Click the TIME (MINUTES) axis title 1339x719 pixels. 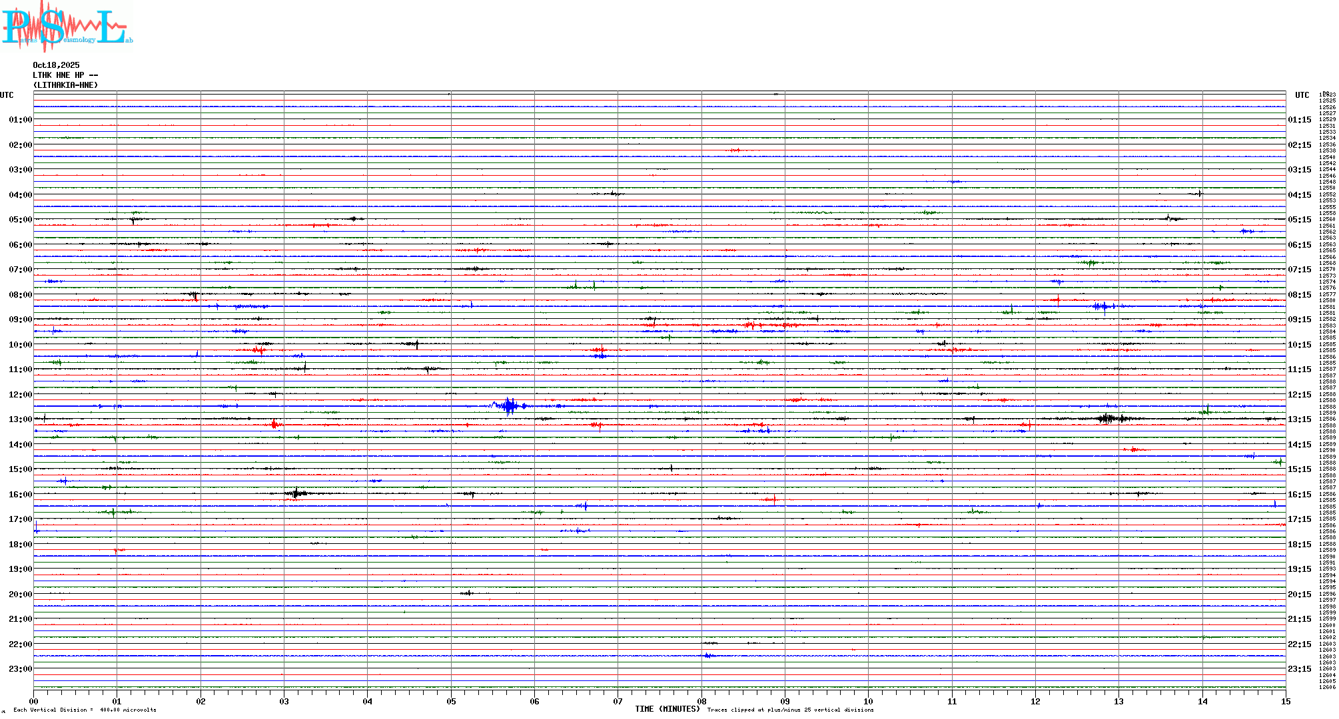click(x=667, y=709)
